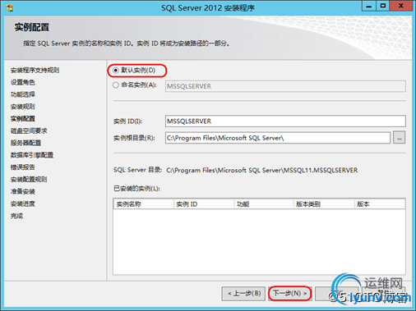This screenshot has width=416, height=311.
Task: Click the 安装进度 step
Action: (23, 204)
